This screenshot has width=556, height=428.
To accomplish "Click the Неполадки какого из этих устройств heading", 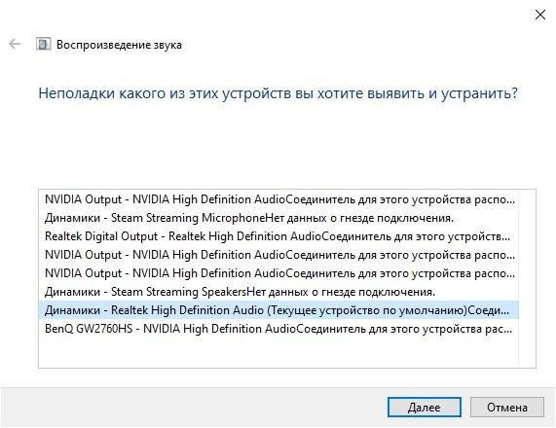I will (x=278, y=93).
